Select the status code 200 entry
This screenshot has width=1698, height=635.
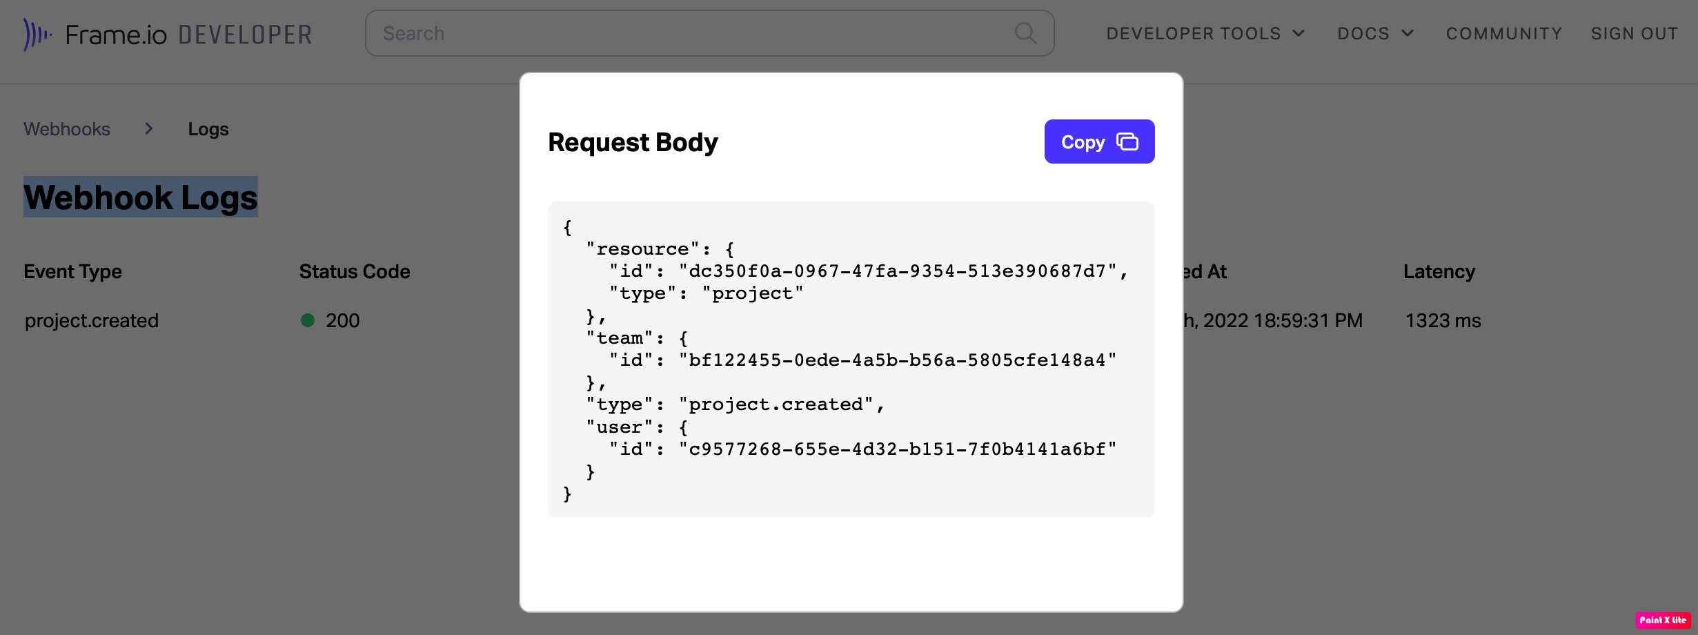[x=342, y=320]
